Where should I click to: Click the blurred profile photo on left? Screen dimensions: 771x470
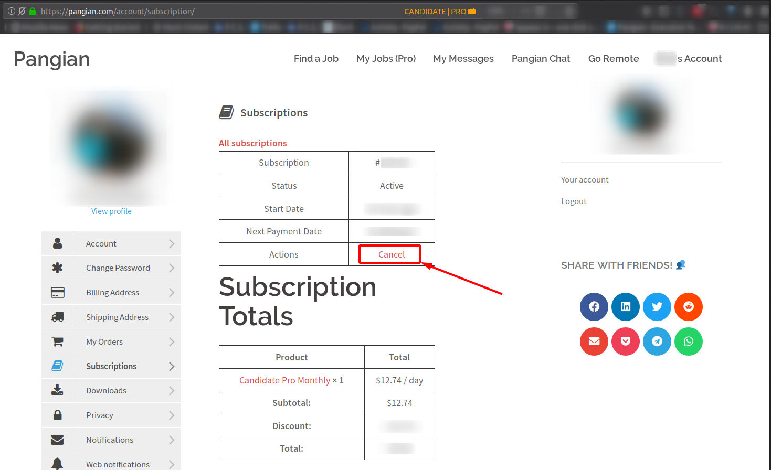(111, 147)
